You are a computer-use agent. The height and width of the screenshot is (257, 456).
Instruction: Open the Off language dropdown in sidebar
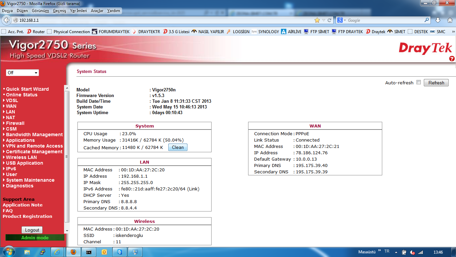(22, 73)
